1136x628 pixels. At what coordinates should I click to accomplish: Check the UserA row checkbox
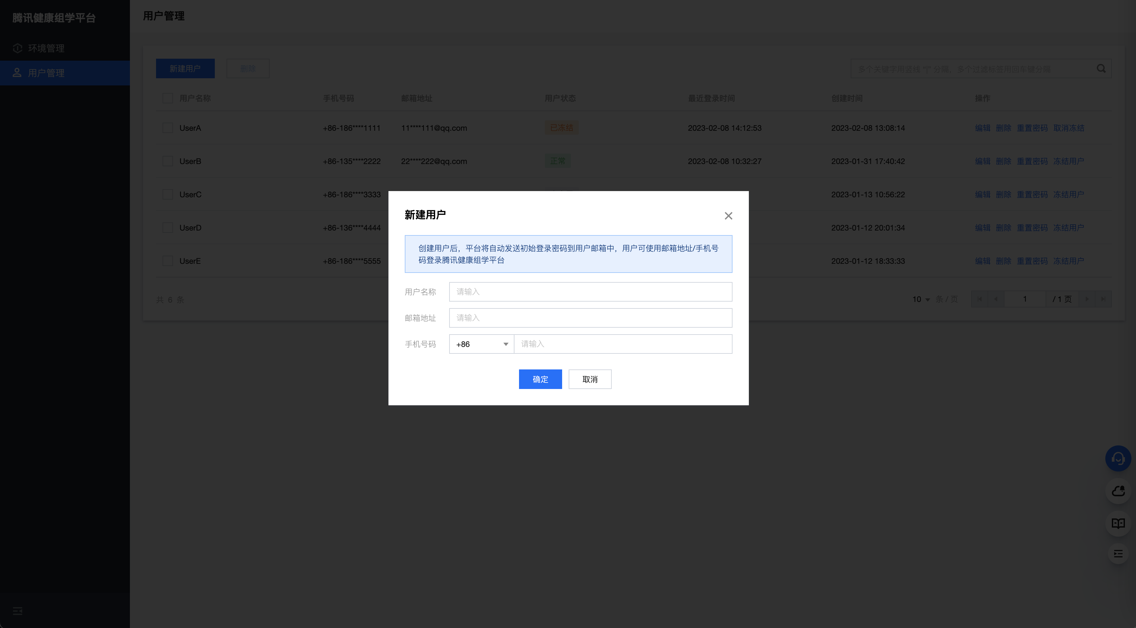(x=167, y=128)
